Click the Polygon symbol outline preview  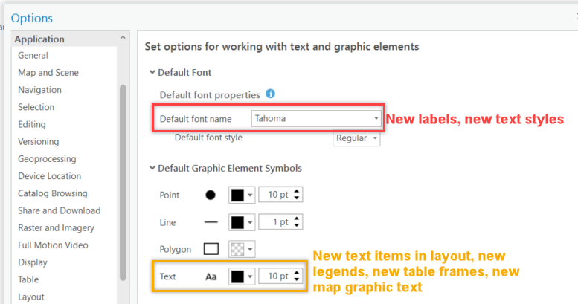point(211,249)
